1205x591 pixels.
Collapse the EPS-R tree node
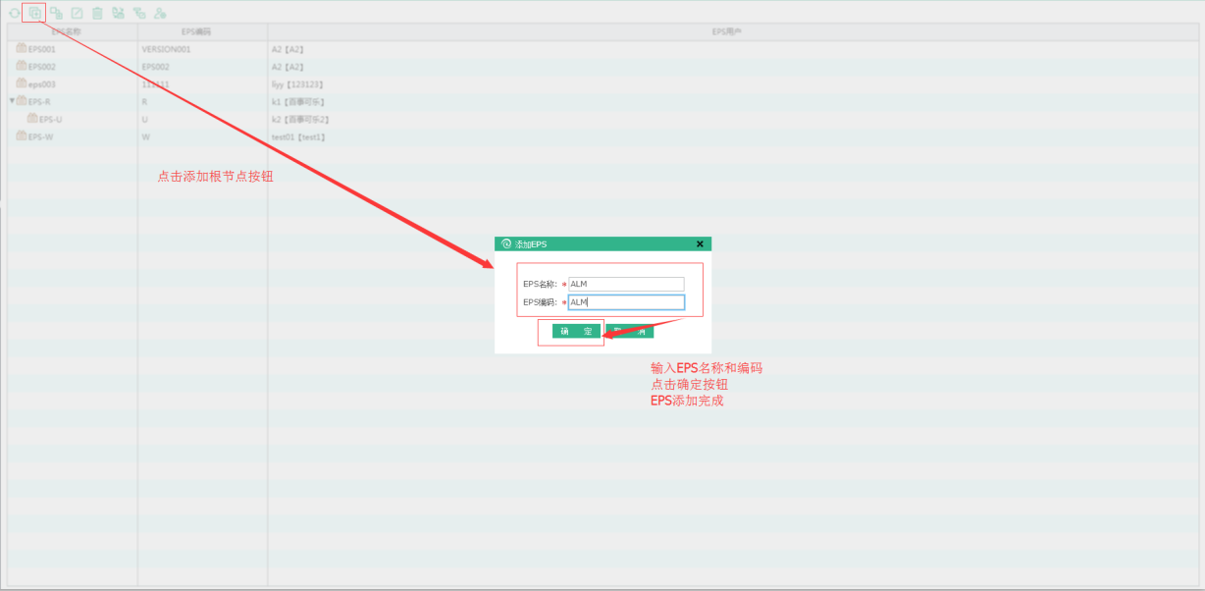coord(12,101)
